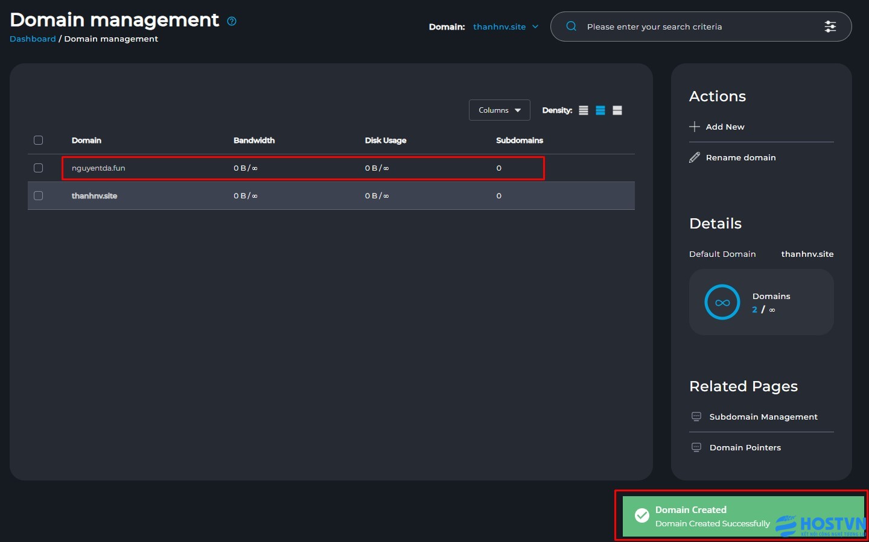This screenshot has width=869, height=542.
Task: Click the thanhnv.site domain name in table
Action: 94,196
